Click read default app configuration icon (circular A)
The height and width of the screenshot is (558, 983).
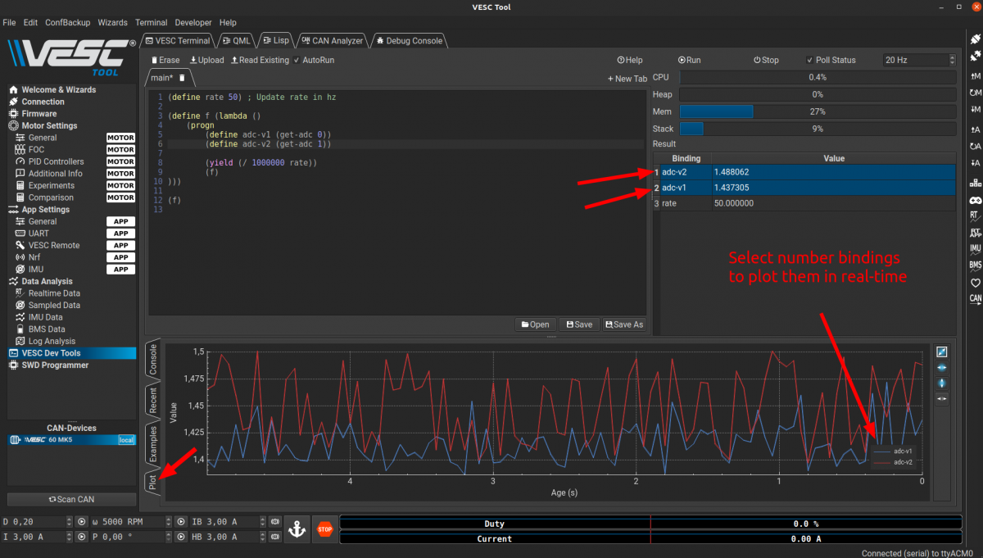pos(975,146)
